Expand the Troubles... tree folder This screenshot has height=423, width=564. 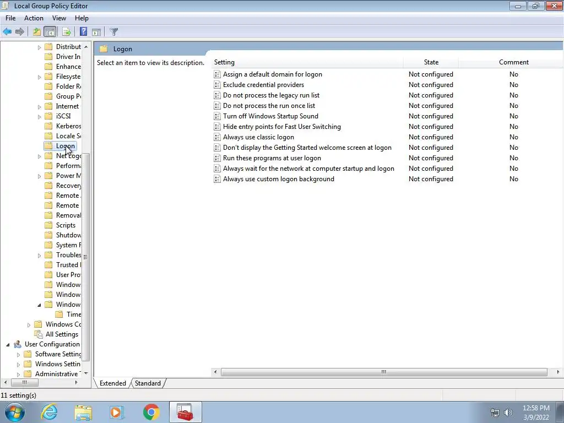click(39, 256)
